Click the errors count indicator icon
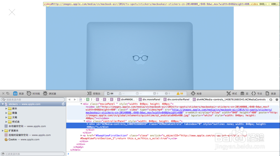The image size is (280, 156). click(x=167, y=93)
